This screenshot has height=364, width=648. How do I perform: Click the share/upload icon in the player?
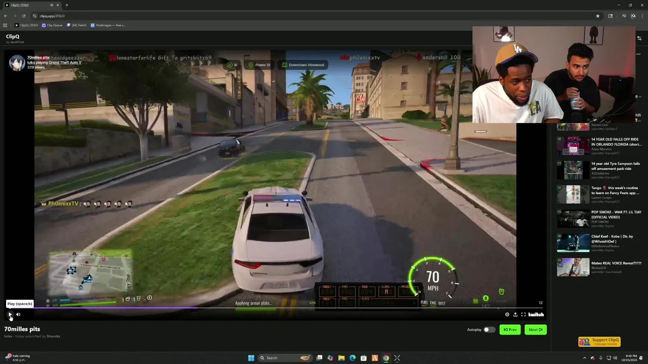(515, 314)
